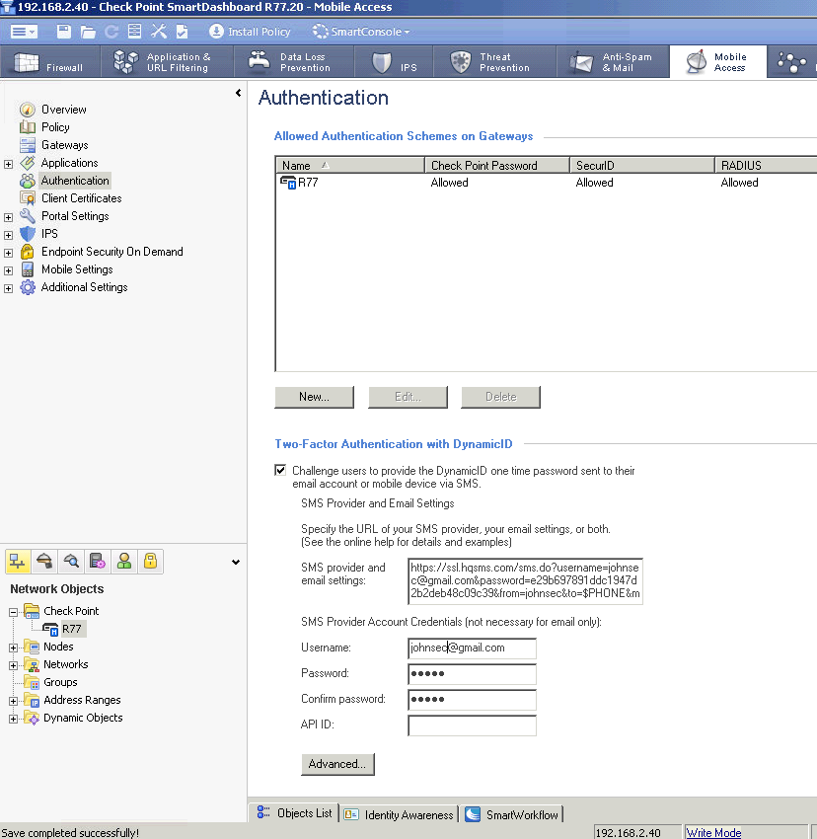Select the Network Objects icon in objects toolbar
The height and width of the screenshot is (839, 817).
click(x=18, y=562)
